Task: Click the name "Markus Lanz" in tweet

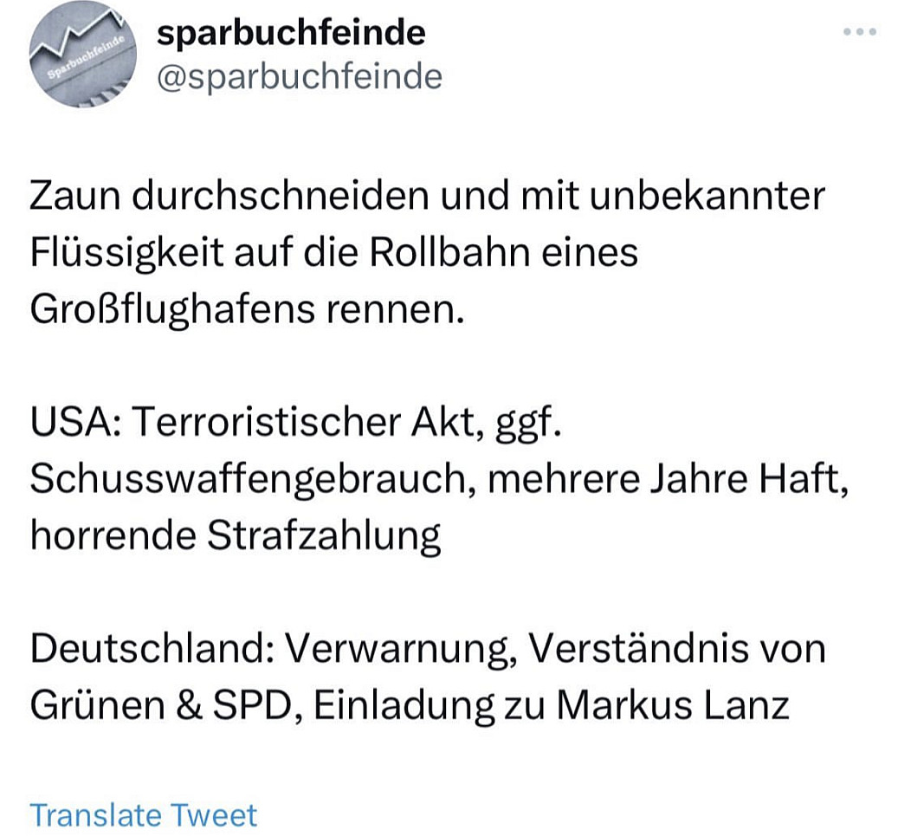Action: pos(672,705)
